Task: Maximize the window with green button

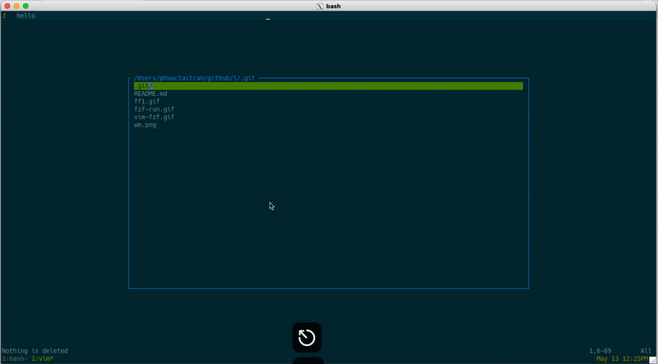Action: 25,7
